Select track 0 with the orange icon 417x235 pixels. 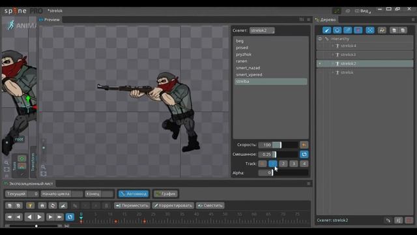262,164
